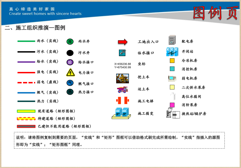241x168 pixels.
Task: Click the dashed red weak-current line
Action: (26, 83)
